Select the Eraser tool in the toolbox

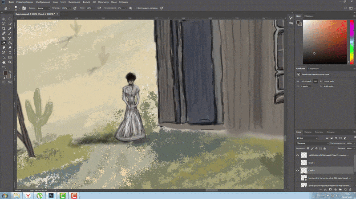pyautogui.click(x=4, y=43)
